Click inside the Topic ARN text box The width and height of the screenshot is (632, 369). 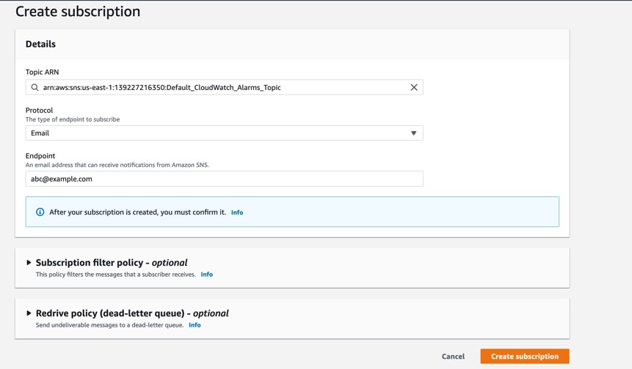click(x=224, y=87)
